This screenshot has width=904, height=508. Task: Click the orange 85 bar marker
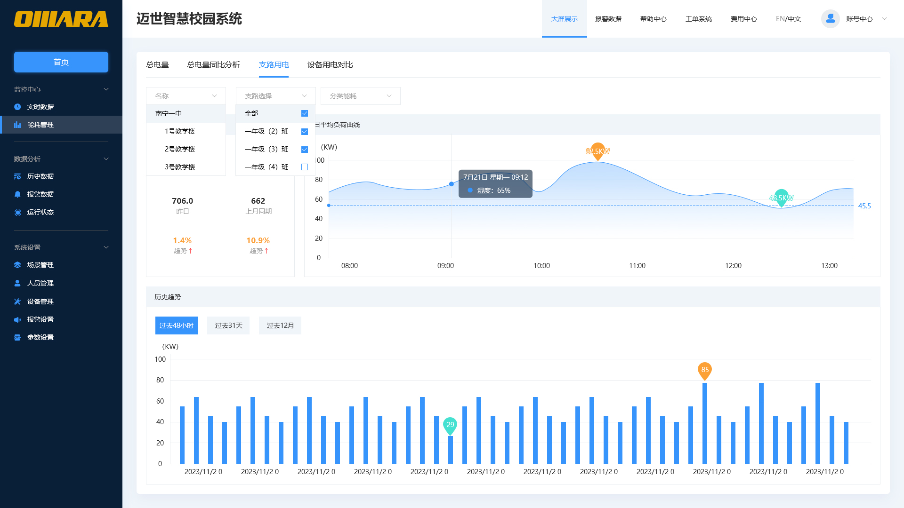click(705, 371)
